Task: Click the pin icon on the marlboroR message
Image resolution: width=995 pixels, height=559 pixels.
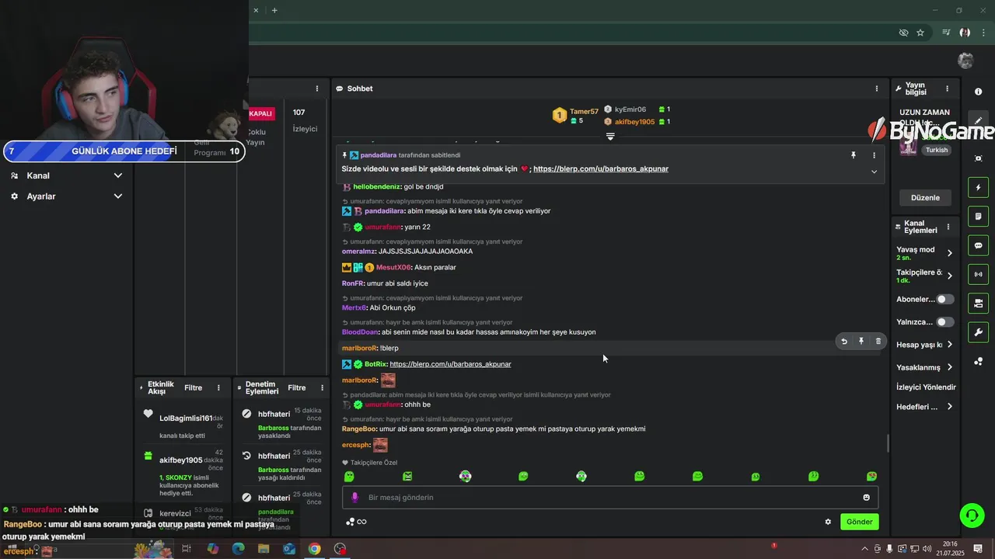Action: 861,341
